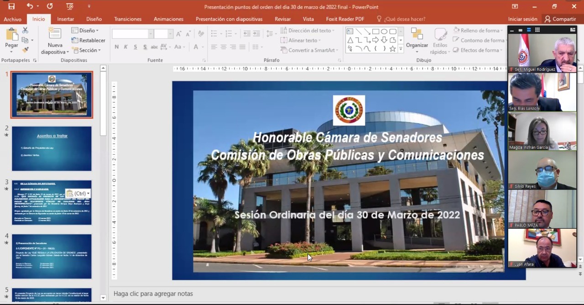Click the Cut scissors icon
Viewport: 584px width, 305px height.
click(x=25, y=30)
